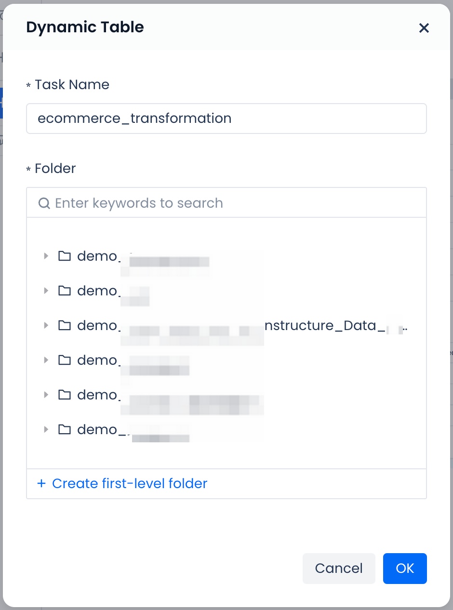This screenshot has width=453, height=610.
Task: Expand the last demo folder arrow
Action: (46, 429)
